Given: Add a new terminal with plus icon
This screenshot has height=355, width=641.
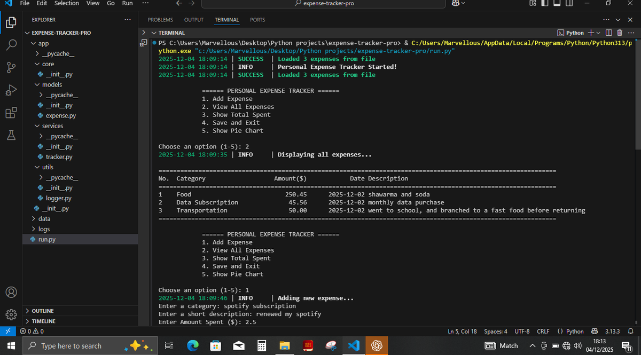Looking at the screenshot, I should [591, 33].
